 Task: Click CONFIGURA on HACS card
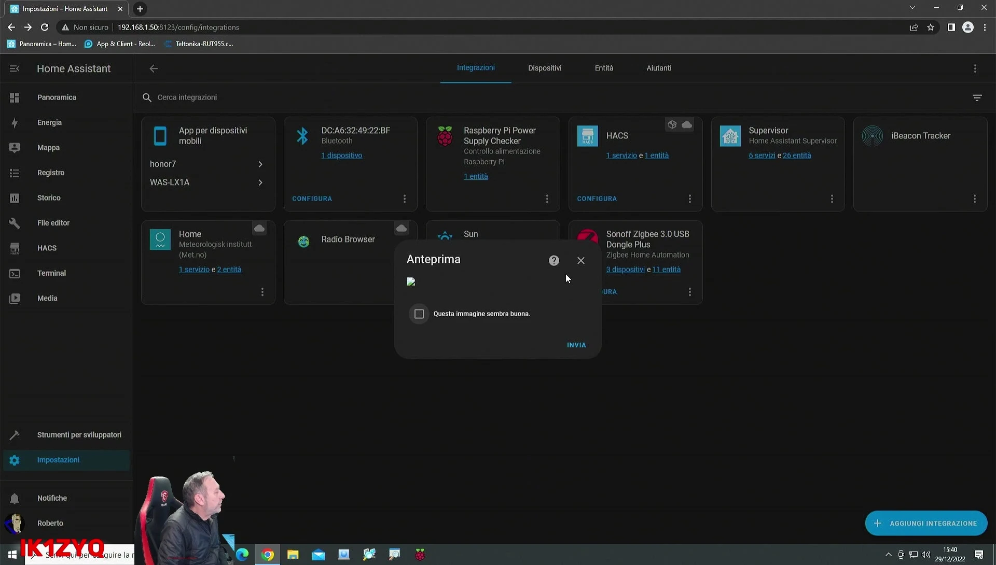pos(597,199)
